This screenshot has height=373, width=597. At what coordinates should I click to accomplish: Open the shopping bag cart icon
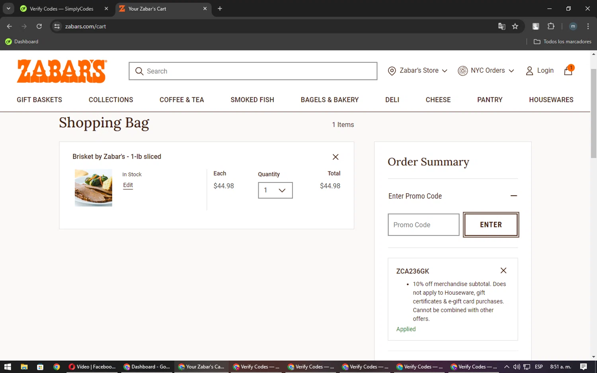568,71
